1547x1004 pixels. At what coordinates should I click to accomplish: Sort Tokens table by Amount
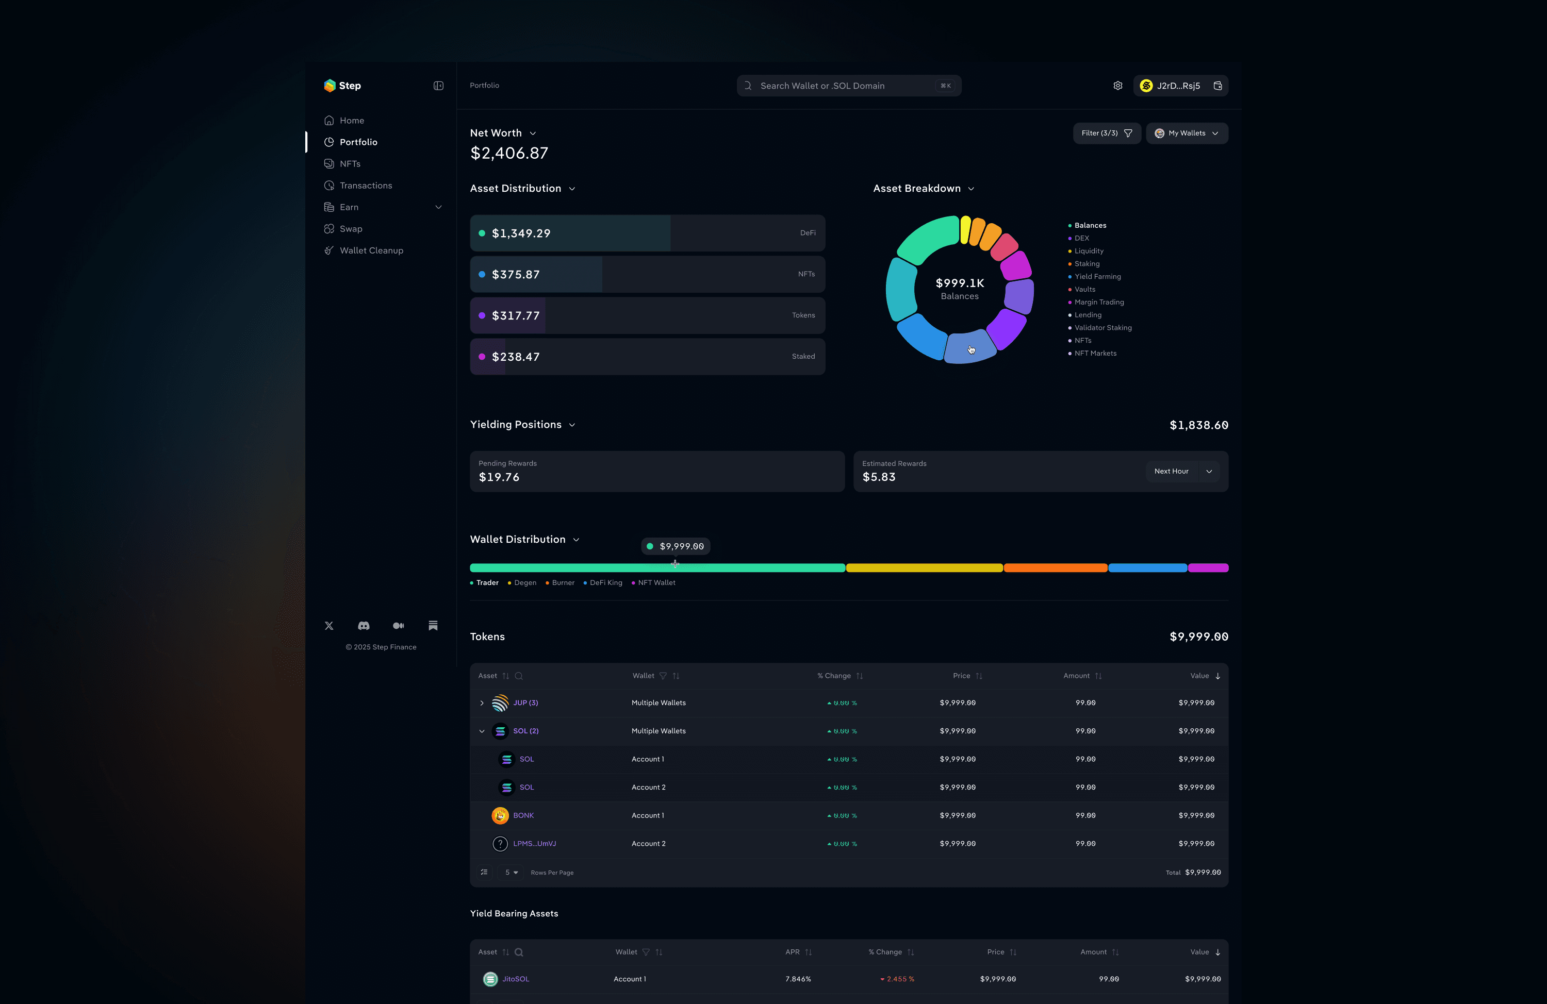pyautogui.click(x=1098, y=676)
